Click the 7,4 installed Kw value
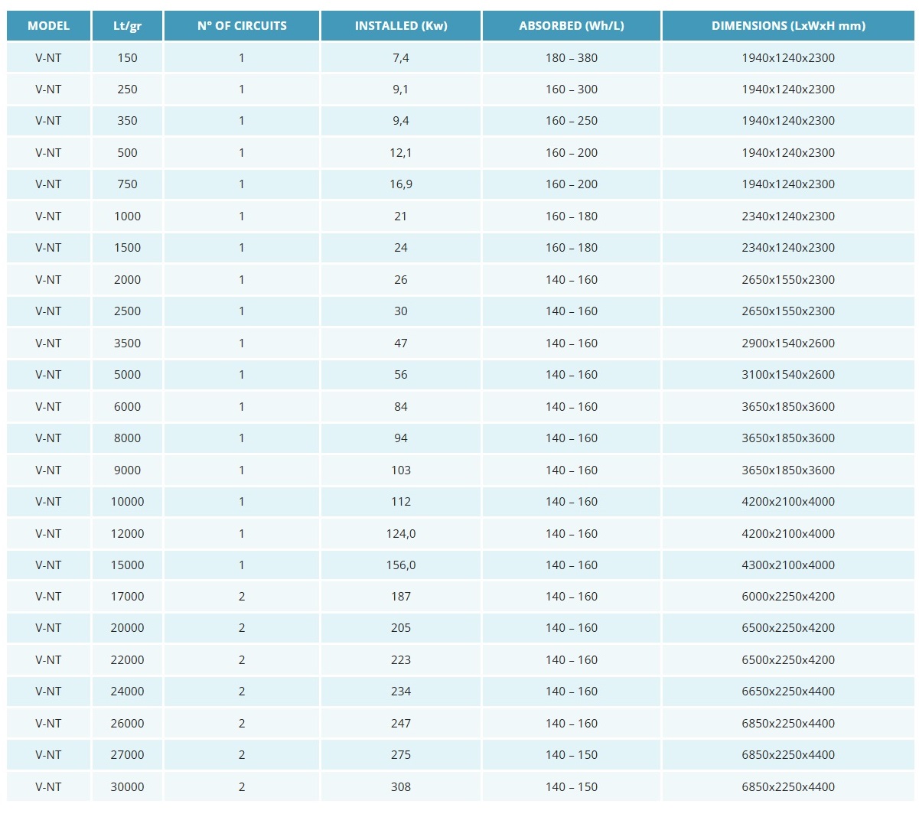919x817 pixels. tap(401, 58)
